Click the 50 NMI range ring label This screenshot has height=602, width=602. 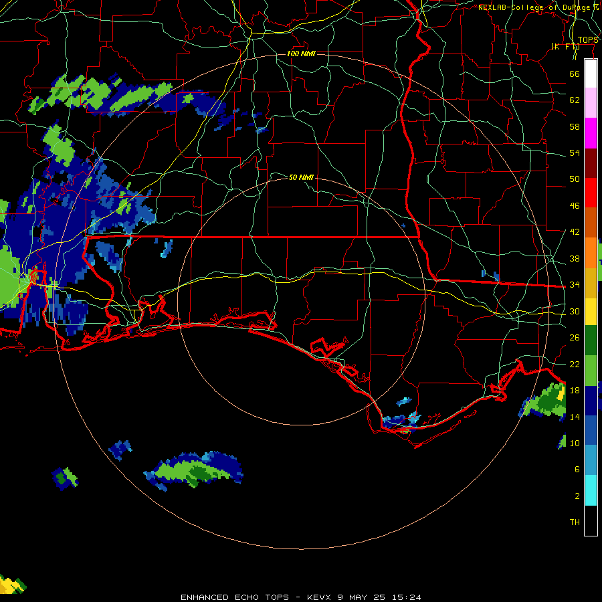point(301,177)
